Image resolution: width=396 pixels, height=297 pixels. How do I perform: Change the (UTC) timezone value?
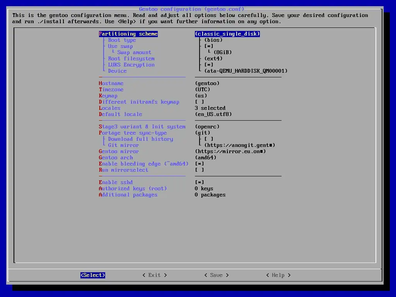click(203, 89)
